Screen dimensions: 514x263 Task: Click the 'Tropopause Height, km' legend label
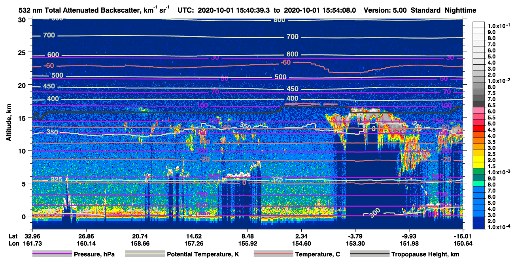click(x=425, y=254)
